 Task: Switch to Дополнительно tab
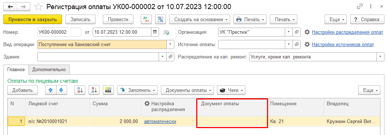point(49,69)
